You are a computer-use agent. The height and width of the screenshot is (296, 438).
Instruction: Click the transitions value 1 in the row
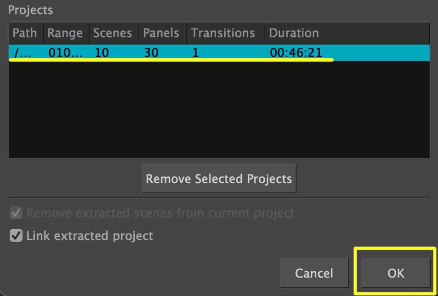(195, 52)
